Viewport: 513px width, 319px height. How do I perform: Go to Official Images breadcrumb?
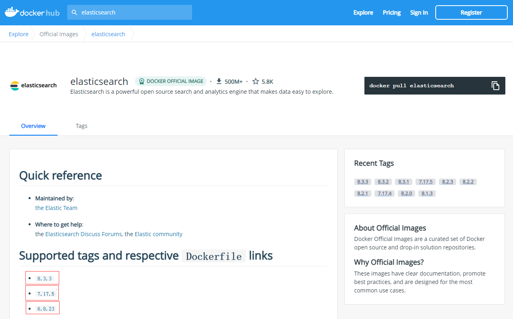[59, 34]
